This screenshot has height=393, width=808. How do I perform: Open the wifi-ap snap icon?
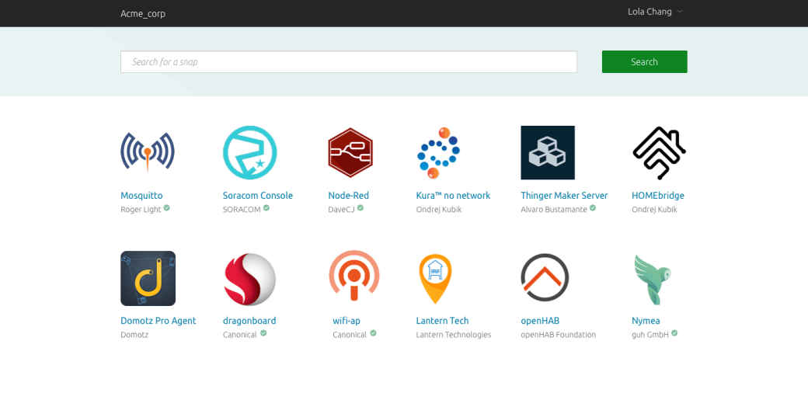[x=354, y=276]
